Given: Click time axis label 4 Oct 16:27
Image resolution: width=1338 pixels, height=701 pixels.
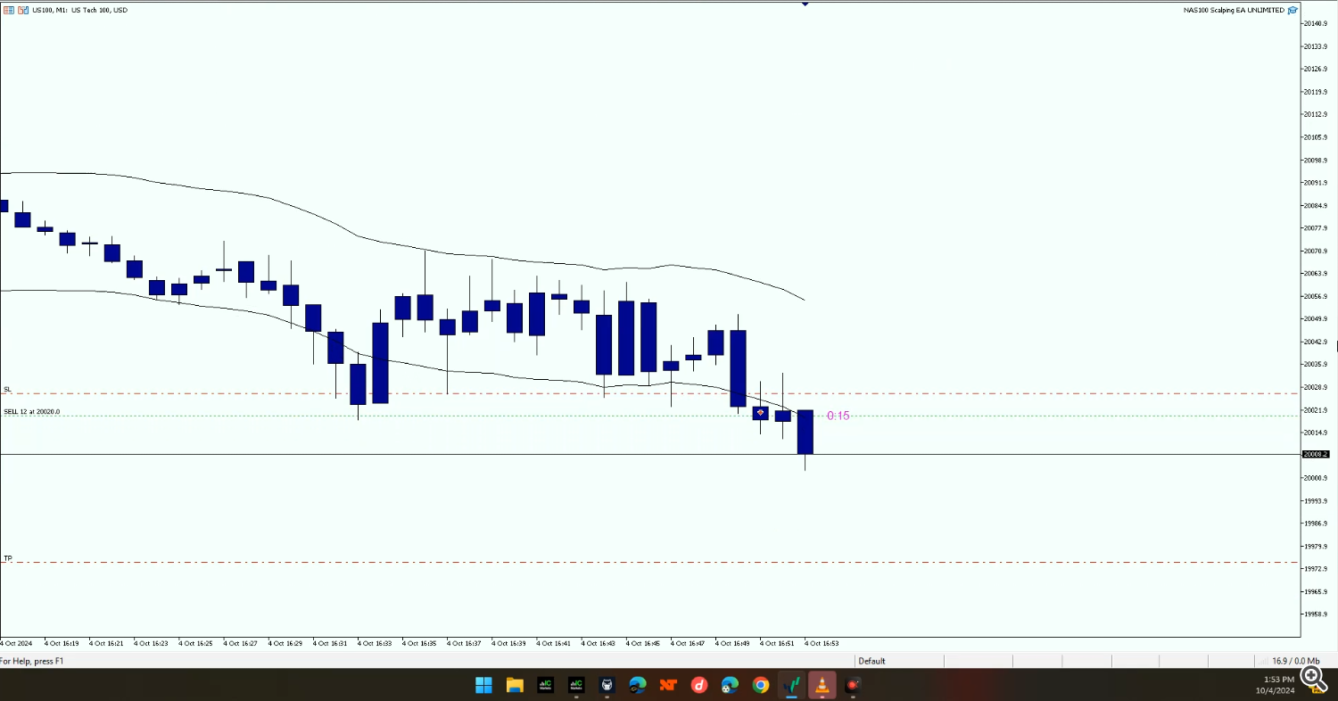Looking at the screenshot, I should (241, 643).
